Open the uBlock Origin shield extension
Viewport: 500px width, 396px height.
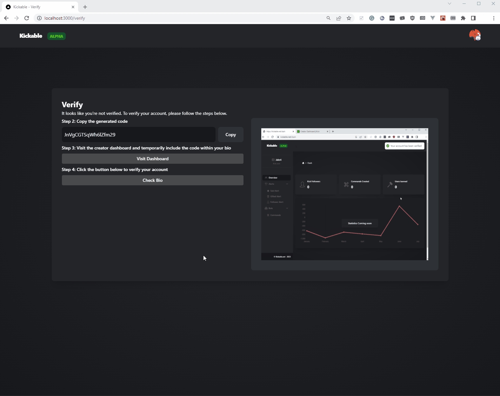[x=412, y=18]
